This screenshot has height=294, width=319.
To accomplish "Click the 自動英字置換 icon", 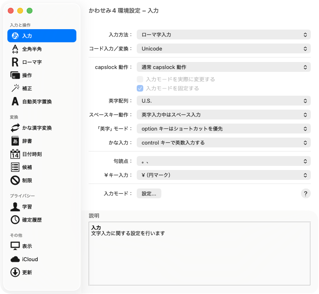I will tap(15, 101).
